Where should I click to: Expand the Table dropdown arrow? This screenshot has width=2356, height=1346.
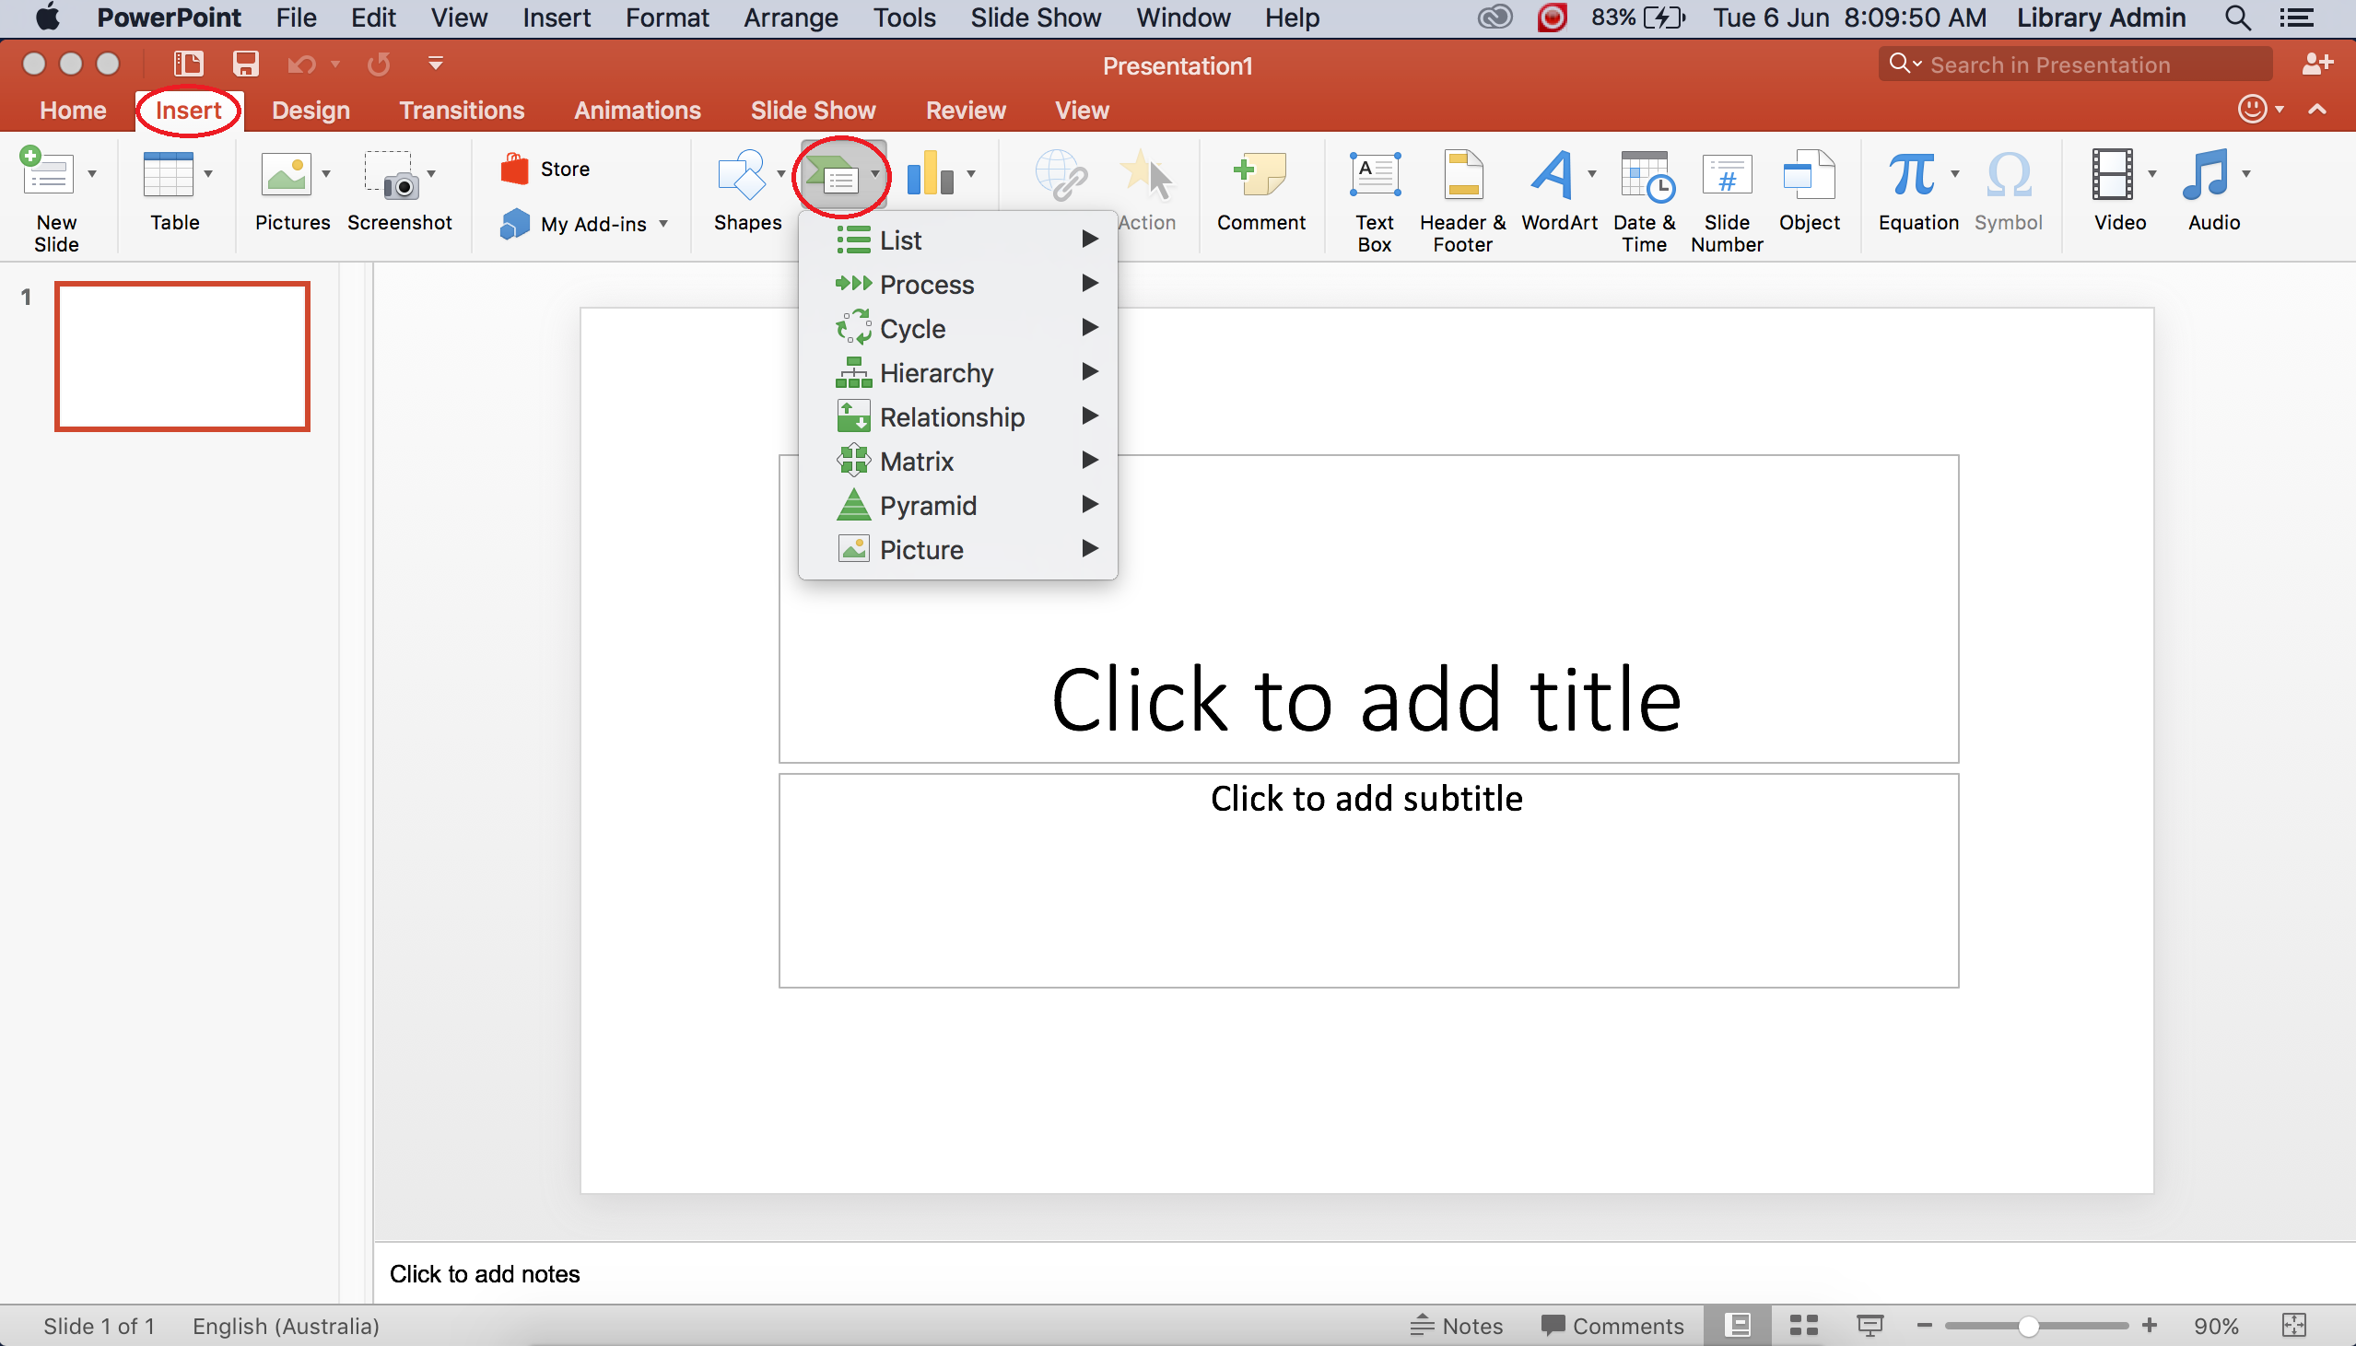[208, 173]
